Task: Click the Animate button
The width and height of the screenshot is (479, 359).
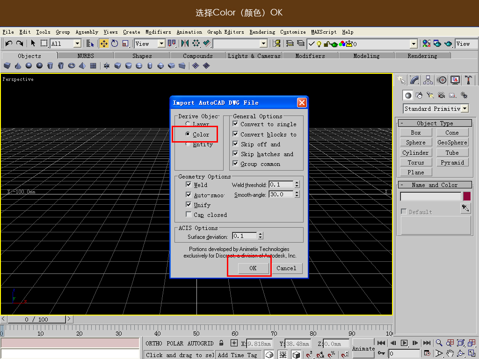Action: click(363, 348)
